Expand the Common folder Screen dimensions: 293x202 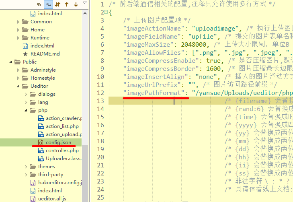[x=18, y=22]
